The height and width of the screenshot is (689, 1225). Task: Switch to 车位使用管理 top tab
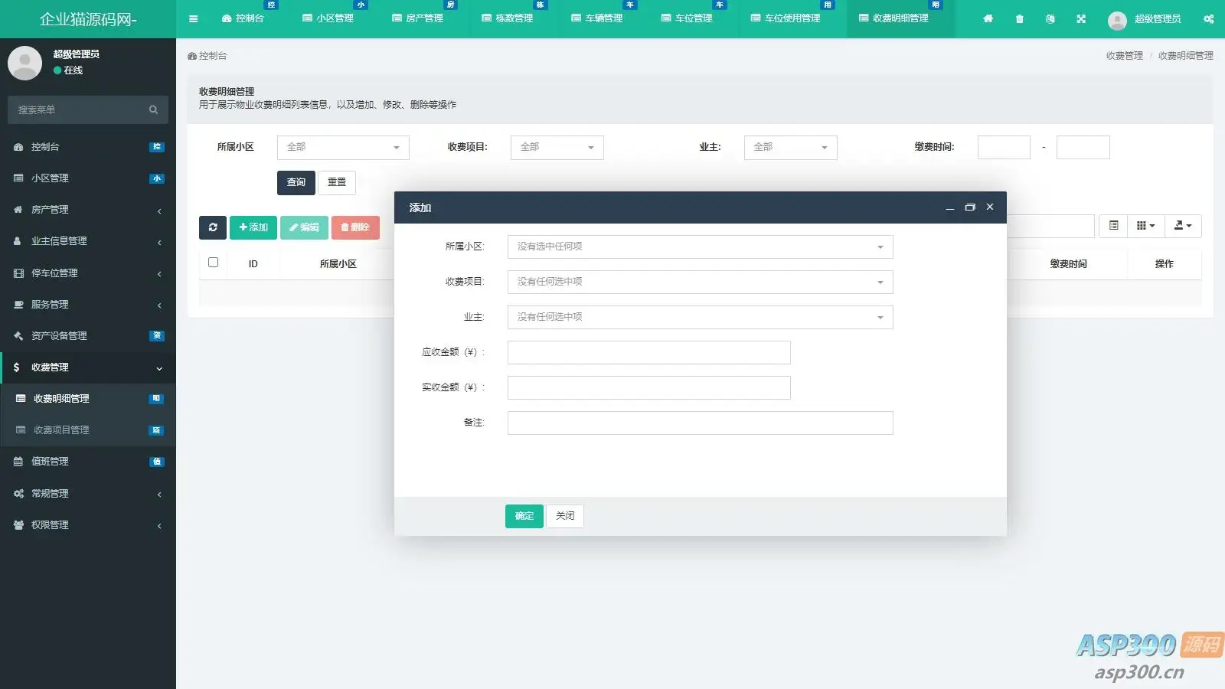[x=786, y=18]
